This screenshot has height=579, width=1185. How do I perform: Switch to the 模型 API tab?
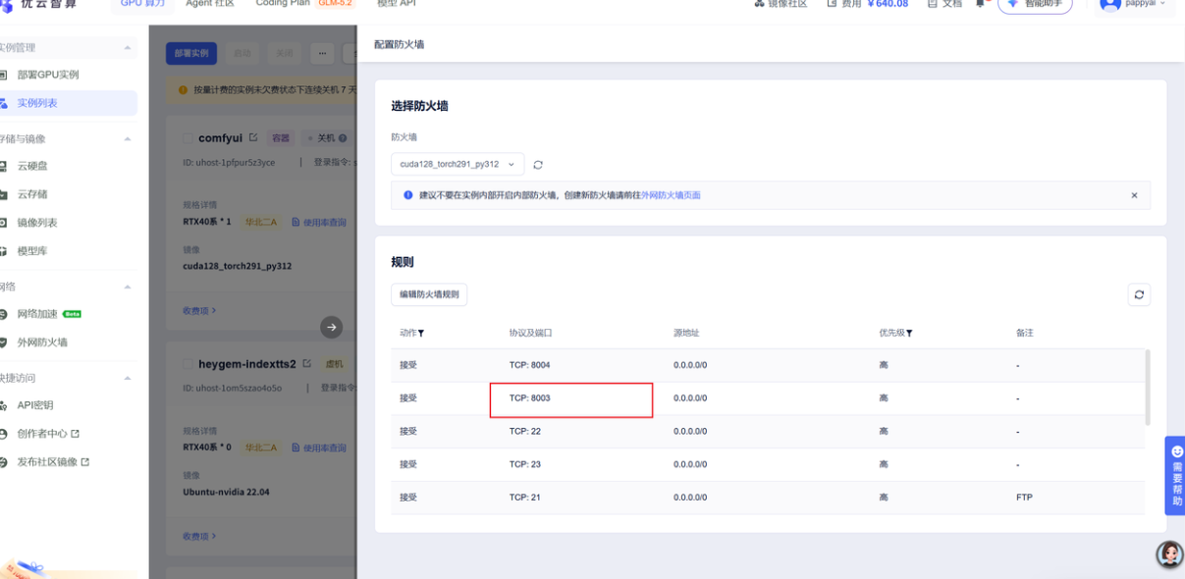click(397, 4)
